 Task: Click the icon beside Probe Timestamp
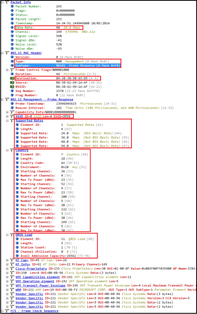(12, 104)
